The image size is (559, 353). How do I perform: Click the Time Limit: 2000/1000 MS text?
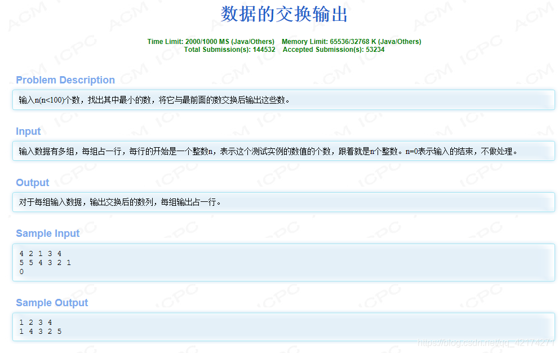[211, 42]
